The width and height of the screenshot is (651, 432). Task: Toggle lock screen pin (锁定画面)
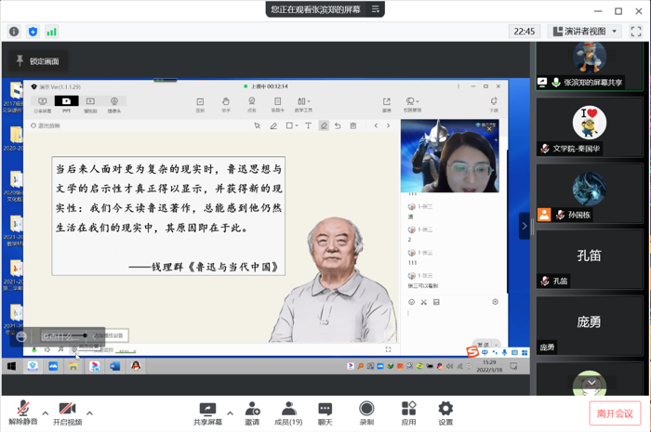(x=37, y=61)
